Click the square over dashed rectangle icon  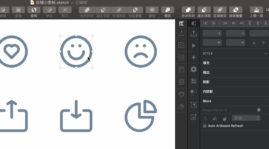click(181, 58)
